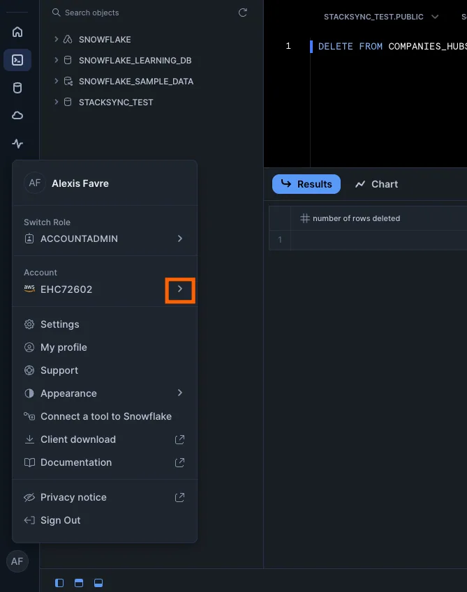The width and height of the screenshot is (467, 592).
Task: Open Settings from the user menu
Action: click(x=105, y=324)
